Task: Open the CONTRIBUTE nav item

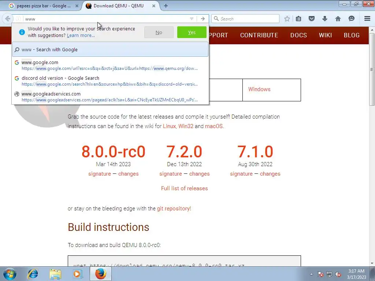Action: click(259, 35)
